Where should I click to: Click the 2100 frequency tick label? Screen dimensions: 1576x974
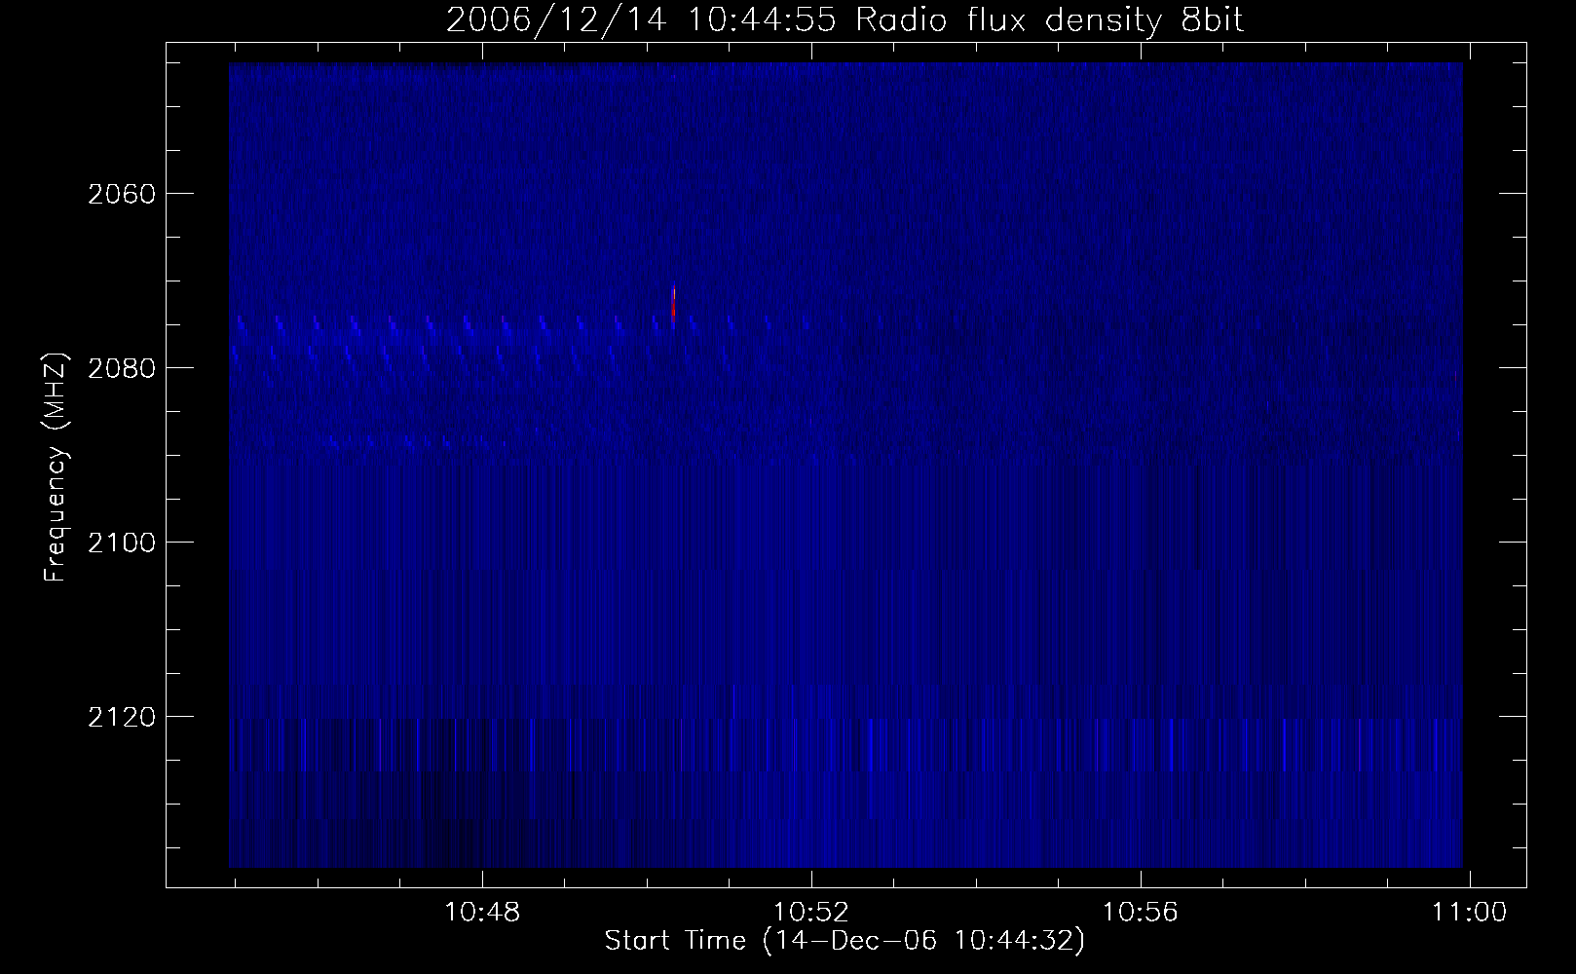click(x=122, y=543)
